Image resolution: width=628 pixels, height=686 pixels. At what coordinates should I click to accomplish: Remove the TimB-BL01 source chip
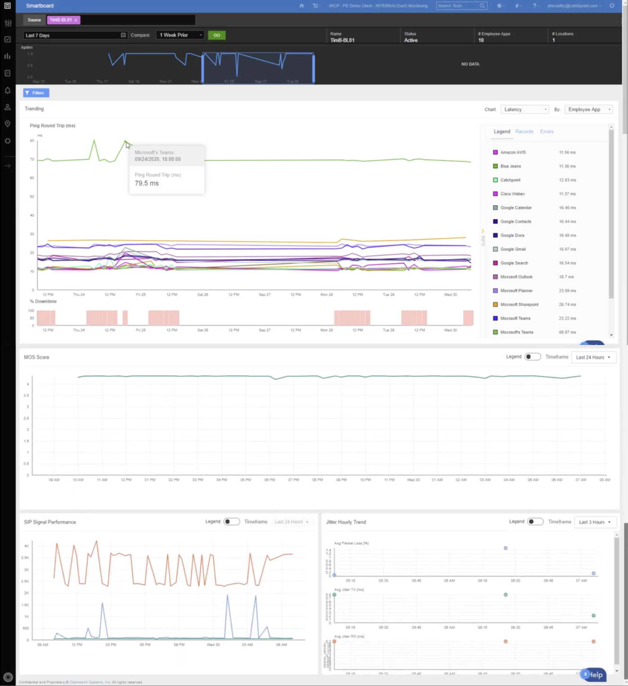tap(76, 20)
